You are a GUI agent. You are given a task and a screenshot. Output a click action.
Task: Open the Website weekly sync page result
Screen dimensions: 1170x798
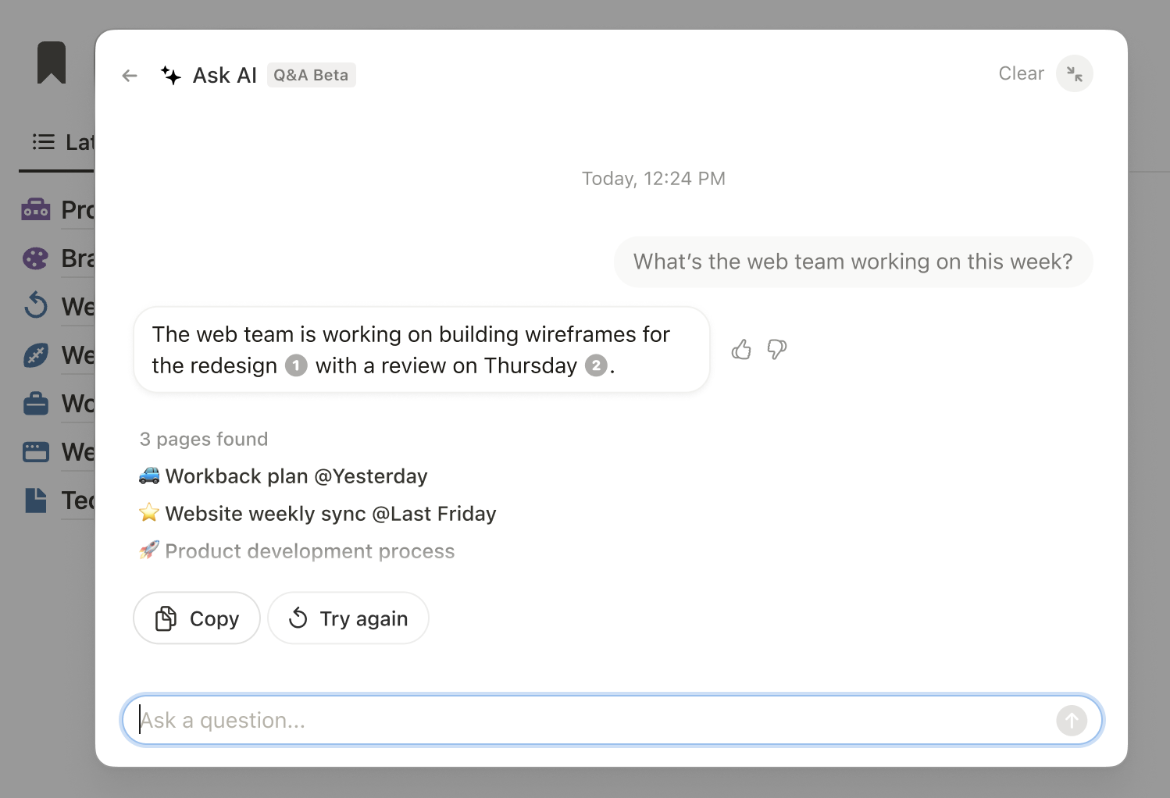tap(318, 514)
